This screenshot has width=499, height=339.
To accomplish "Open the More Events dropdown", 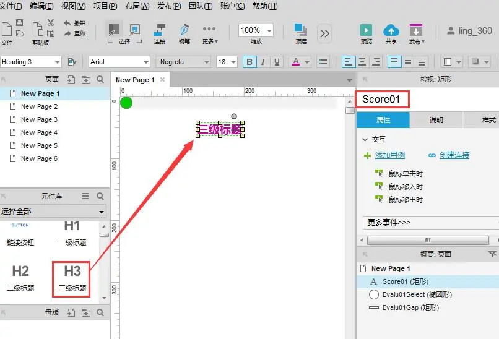I will [430, 222].
